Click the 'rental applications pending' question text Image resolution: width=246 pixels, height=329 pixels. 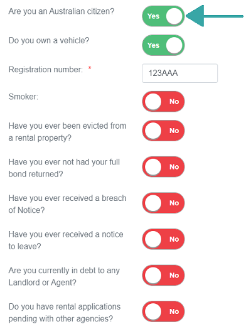pyautogui.click(x=65, y=313)
